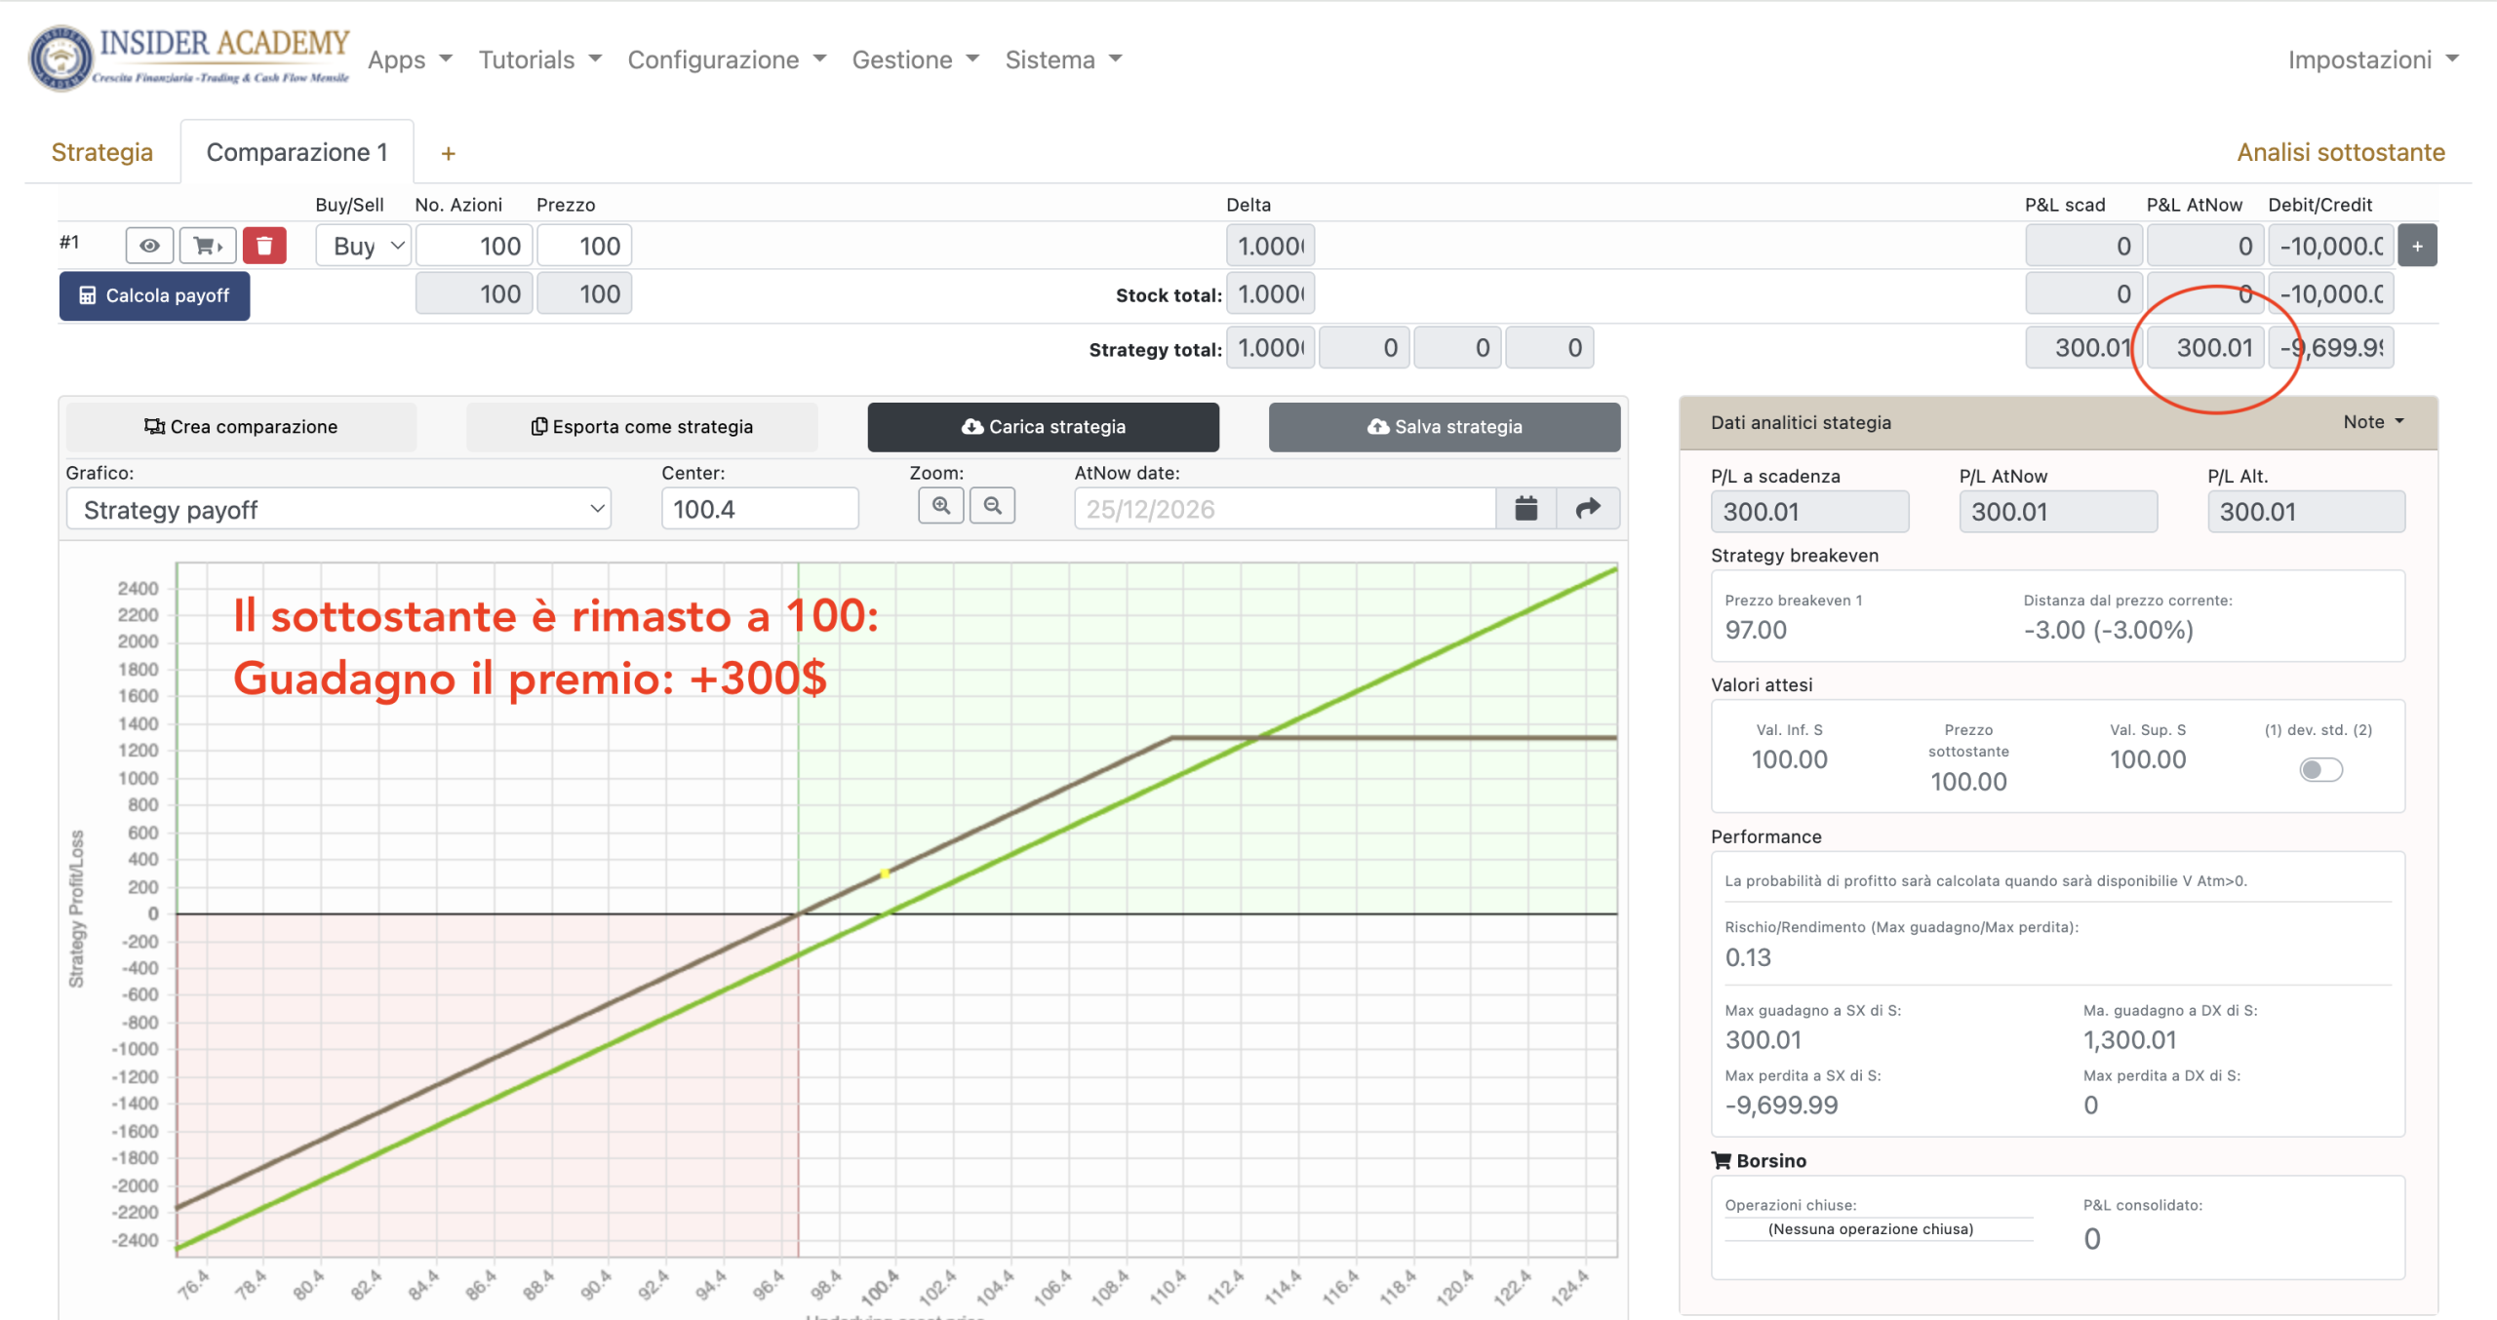Click the P/L AtNow analytics field
Viewport: 2497px width, 1320px height.
[x=2058, y=512]
